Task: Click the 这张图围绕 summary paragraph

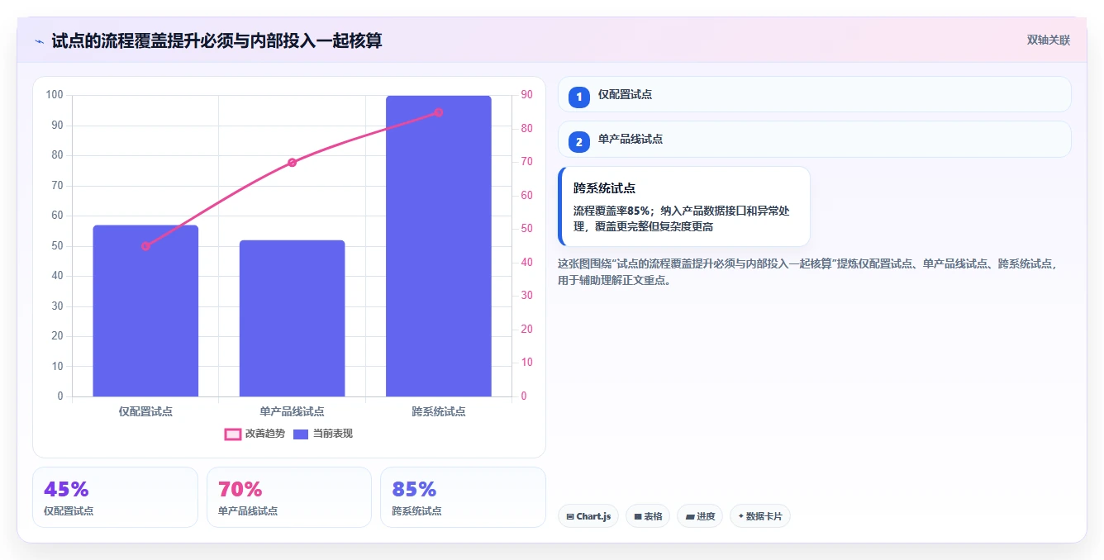Action: point(808,272)
